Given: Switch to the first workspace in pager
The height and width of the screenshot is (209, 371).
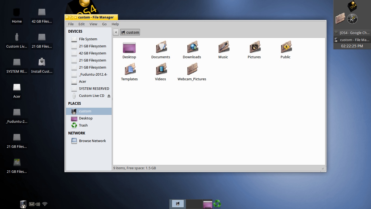Looking at the screenshot, I should point(178,204).
